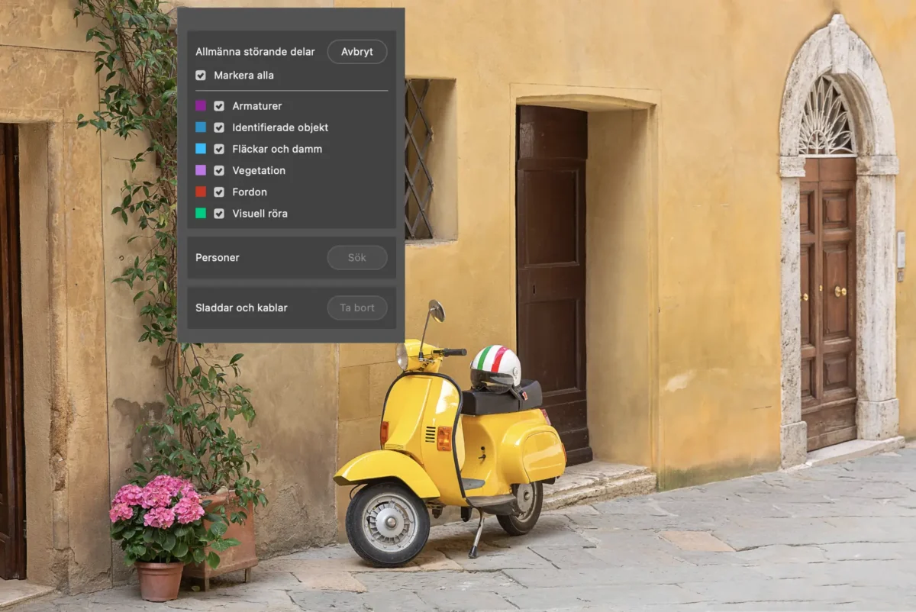Click the Allmänna störande delar heading
The width and height of the screenshot is (916, 612).
255,52
